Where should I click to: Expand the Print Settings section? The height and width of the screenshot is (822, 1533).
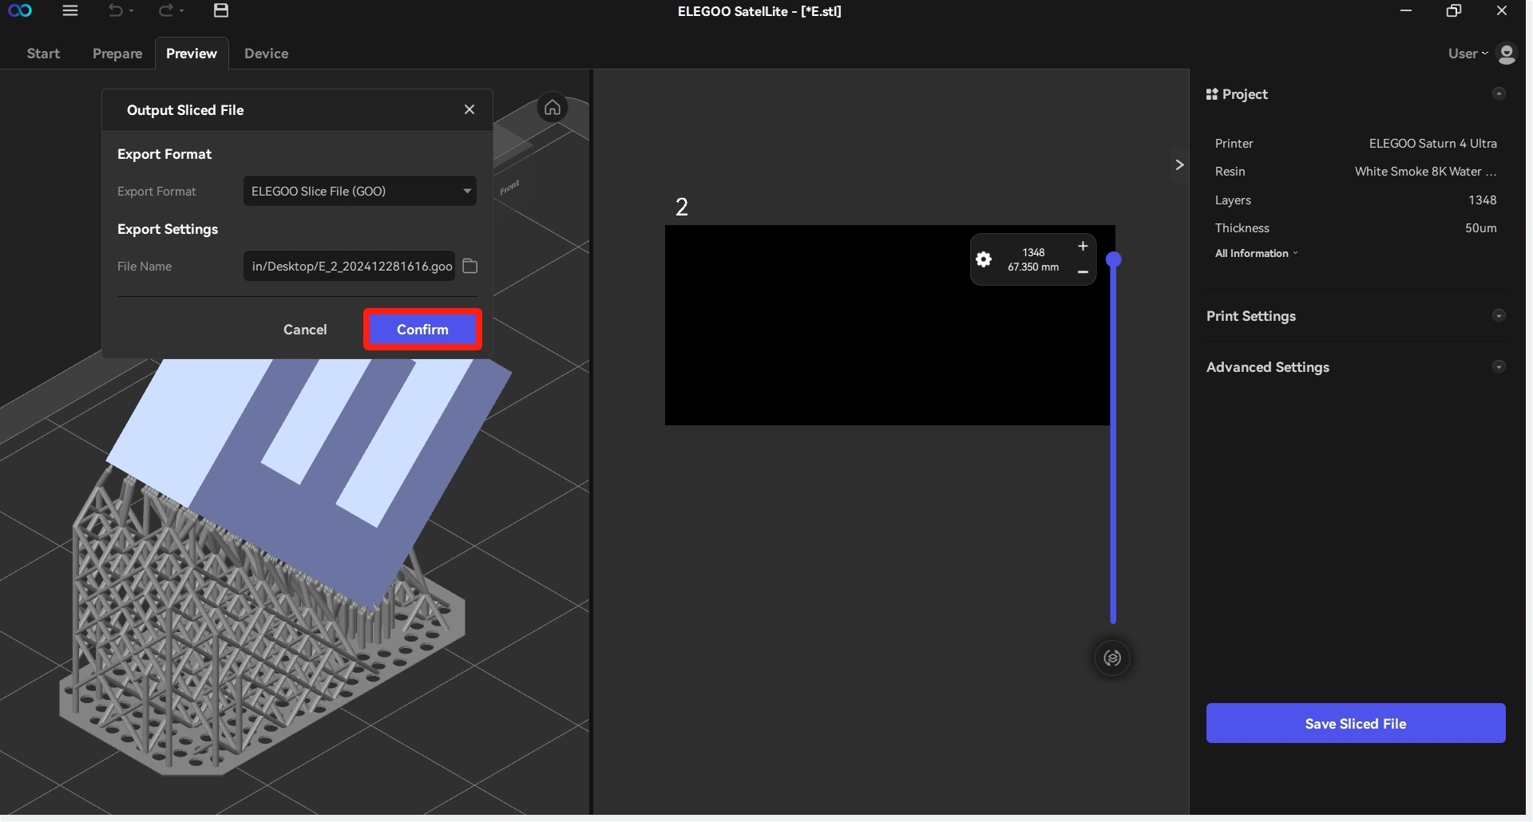pyautogui.click(x=1499, y=316)
